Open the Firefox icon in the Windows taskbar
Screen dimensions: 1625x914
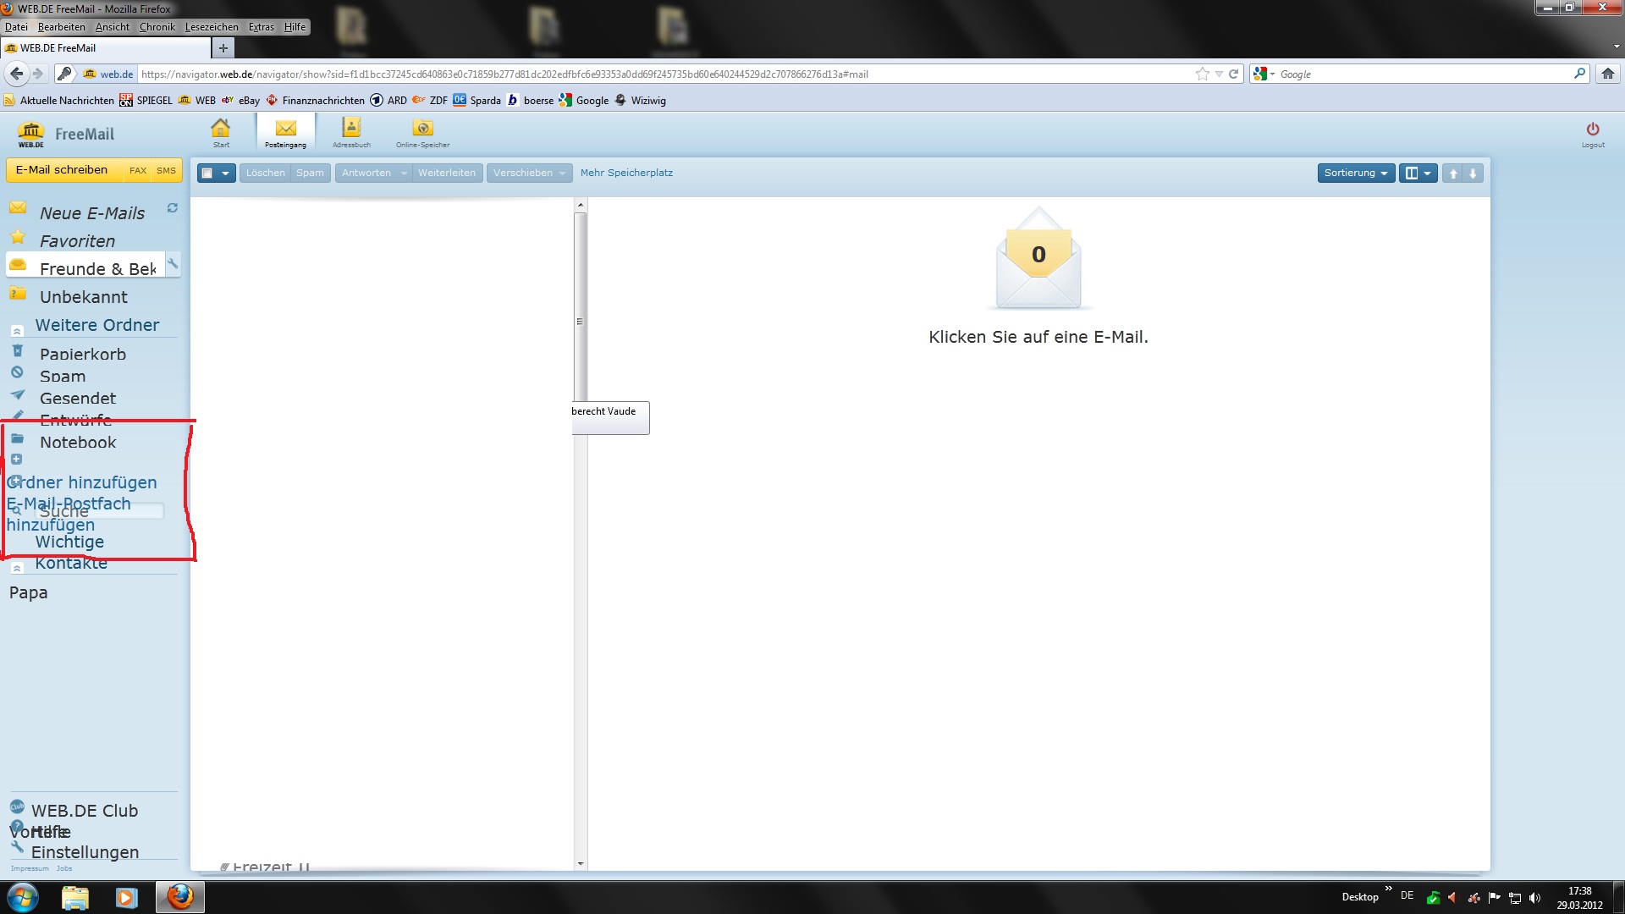tap(179, 897)
